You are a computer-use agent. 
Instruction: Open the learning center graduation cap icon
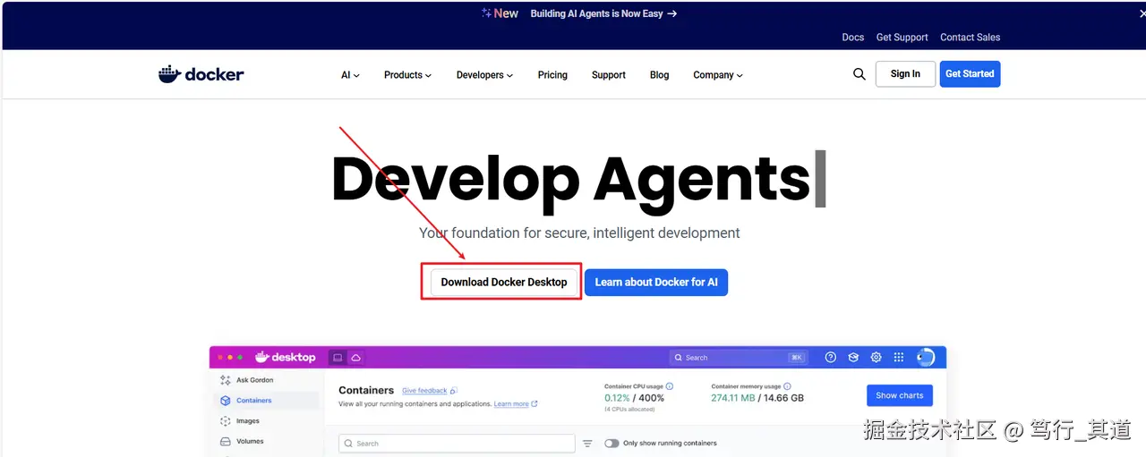(x=853, y=357)
